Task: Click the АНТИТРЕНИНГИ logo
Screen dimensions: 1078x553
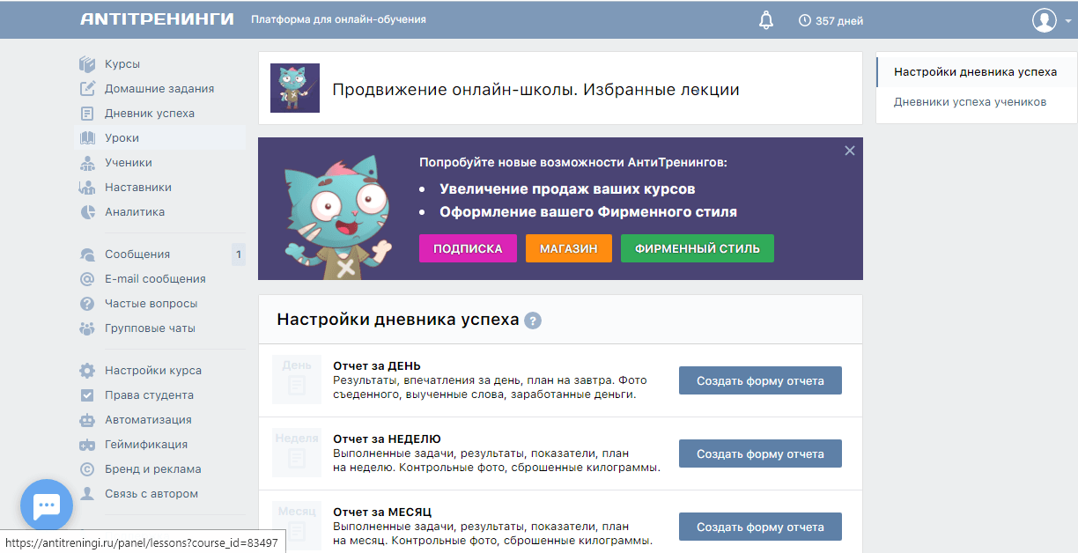Action: 158,19
